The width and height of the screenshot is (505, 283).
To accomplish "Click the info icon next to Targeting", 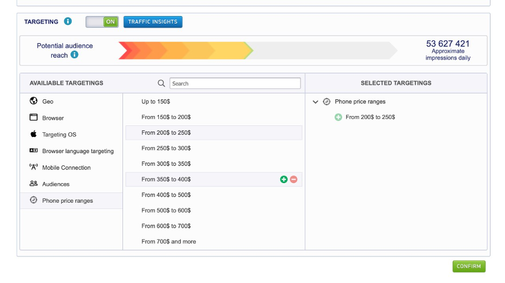I will pyautogui.click(x=68, y=22).
